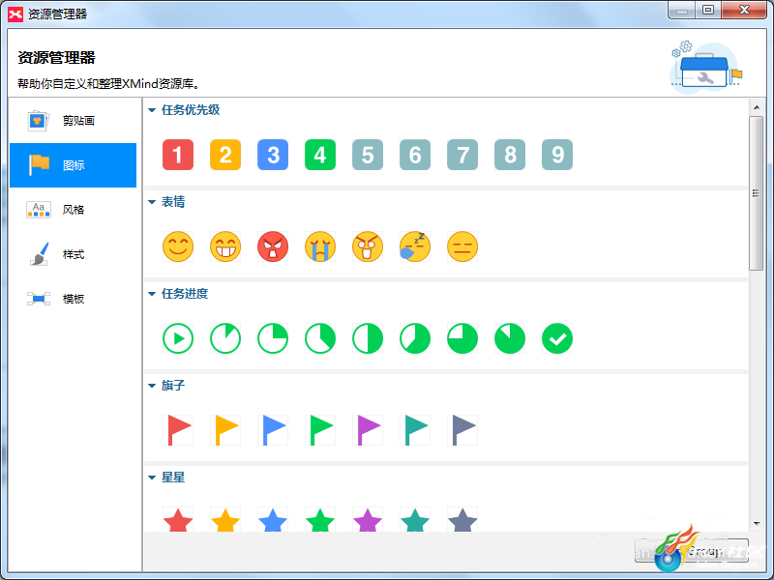Image resolution: width=774 pixels, height=580 pixels.
Task: Select the priority 5 marker
Action: (368, 155)
